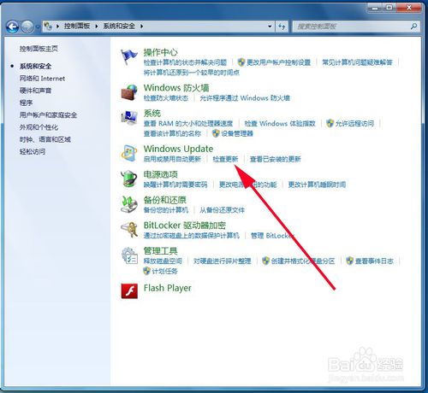Select 用户帐户和家庭安全 in the sidebar
The image size is (428, 393).
(48, 115)
